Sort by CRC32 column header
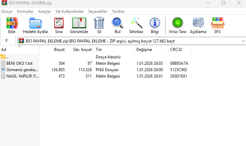The image size is (246, 146). (180, 50)
